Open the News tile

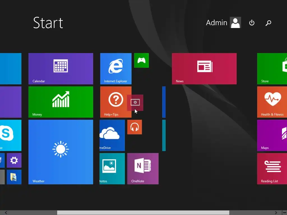point(204,69)
